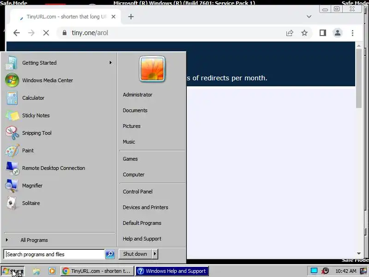Open Control Panel
The width and height of the screenshot is (369, 277).
pos(137,192)
